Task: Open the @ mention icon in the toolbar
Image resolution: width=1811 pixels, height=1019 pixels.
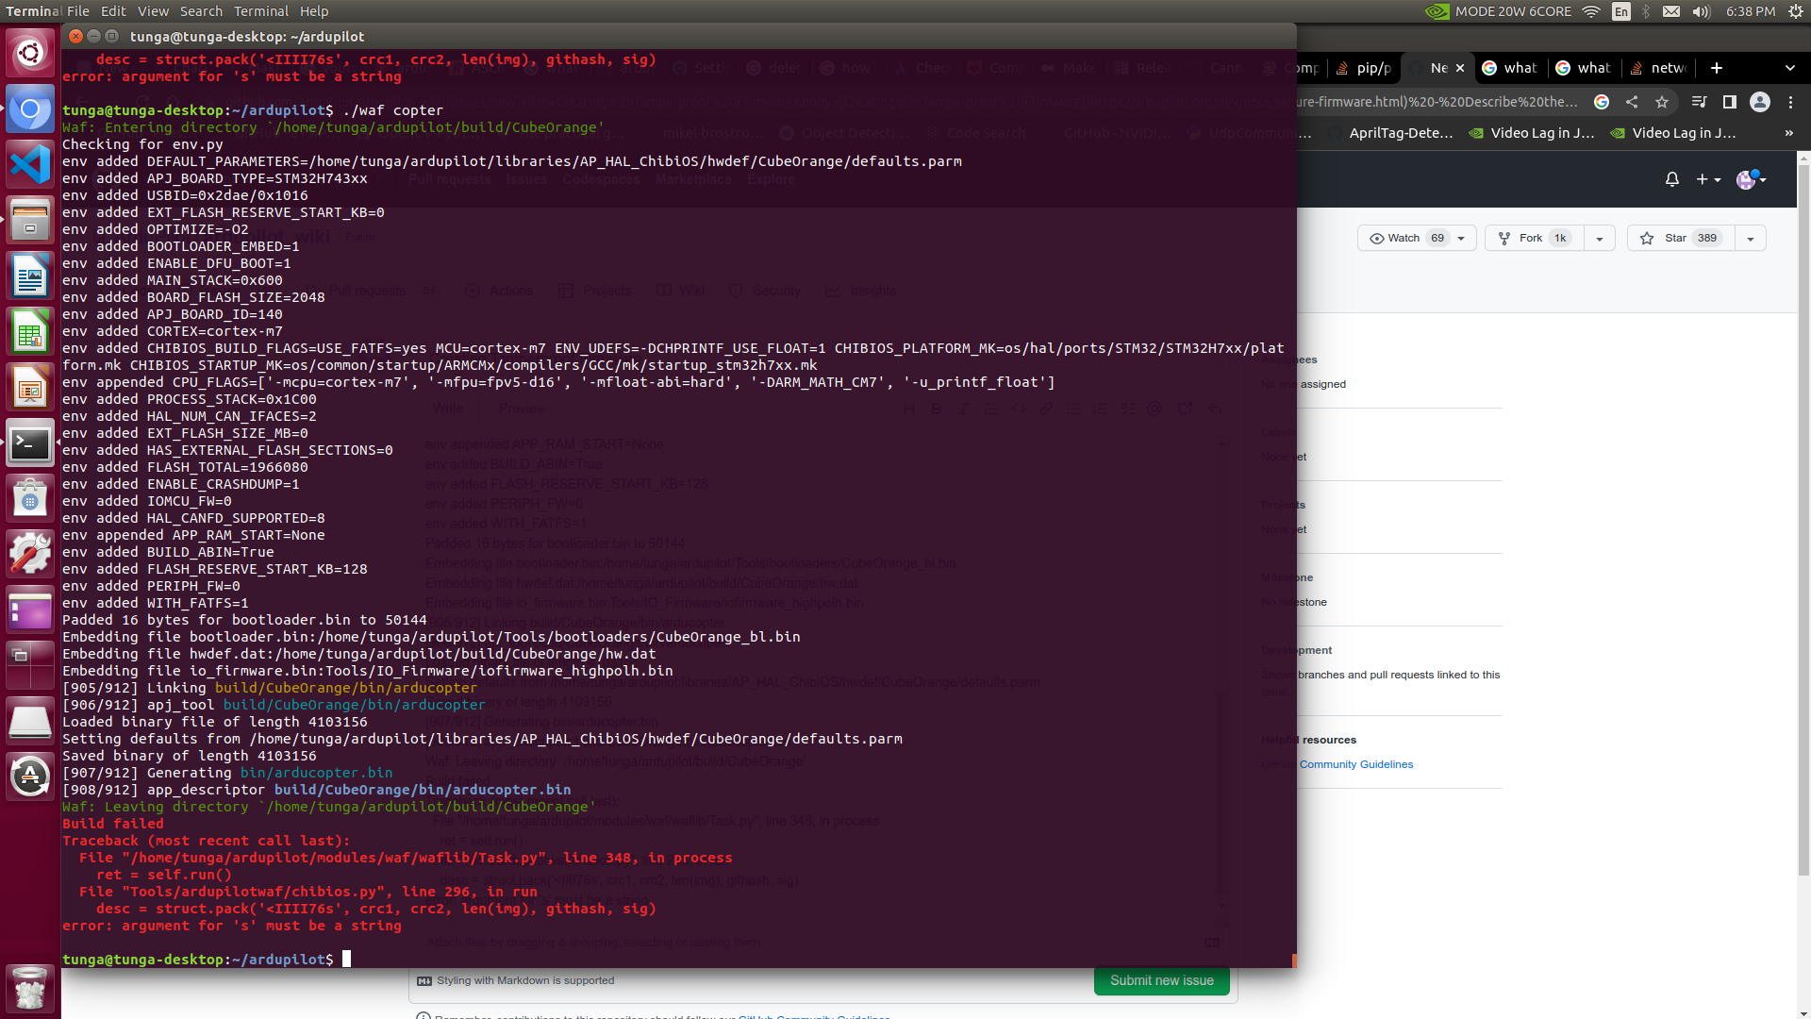Action: pyautogui.click(x=1153, y=409)
